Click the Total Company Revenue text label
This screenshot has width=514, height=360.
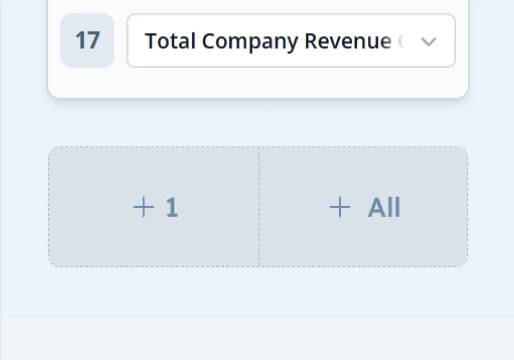point(267,41)
